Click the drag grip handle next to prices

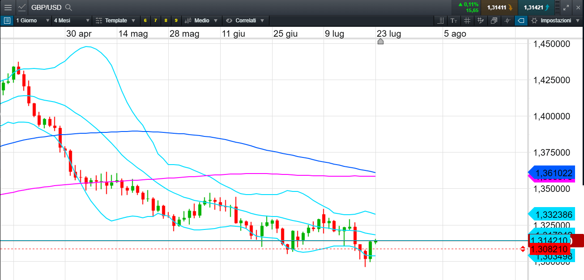[557, 7]
